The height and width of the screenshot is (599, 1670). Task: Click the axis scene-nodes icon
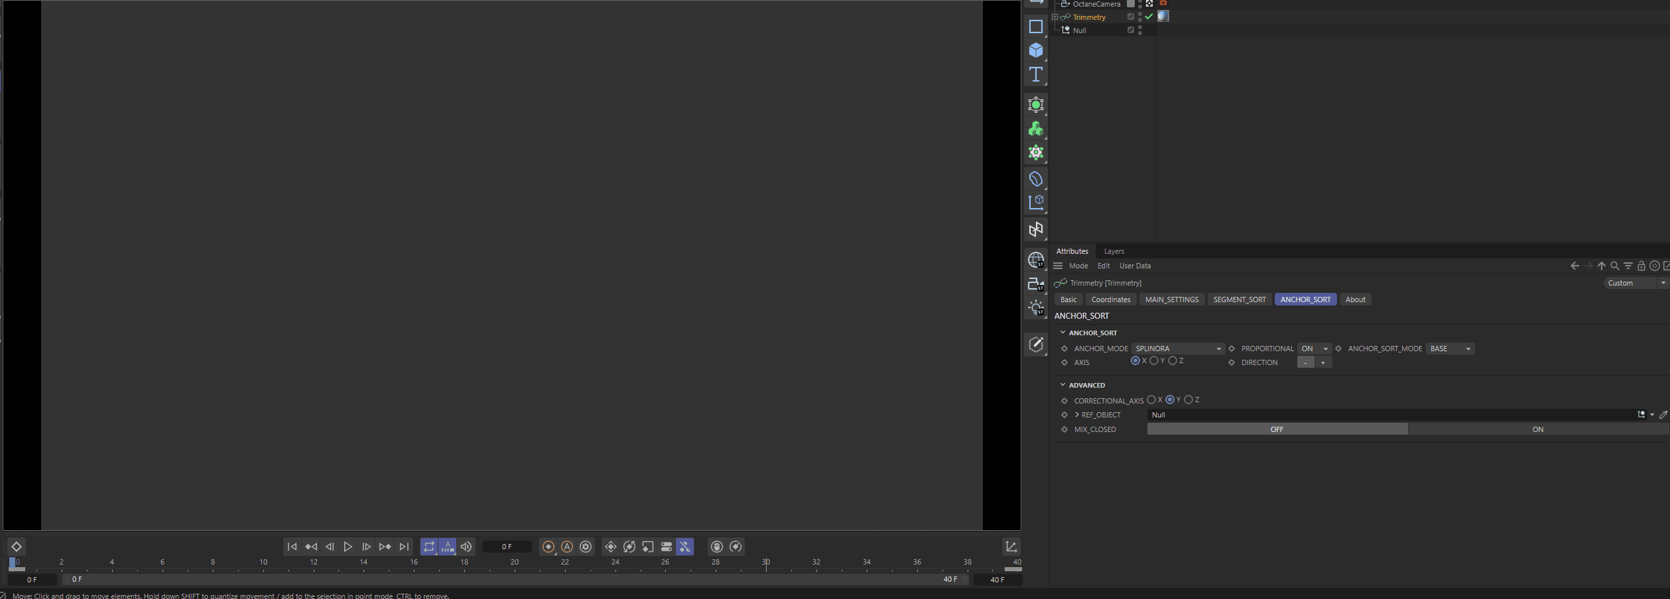coord(1035,202)
